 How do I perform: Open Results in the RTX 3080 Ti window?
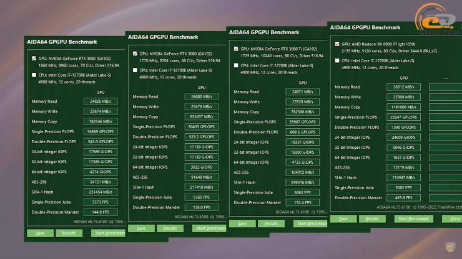[x=271, y=224]
